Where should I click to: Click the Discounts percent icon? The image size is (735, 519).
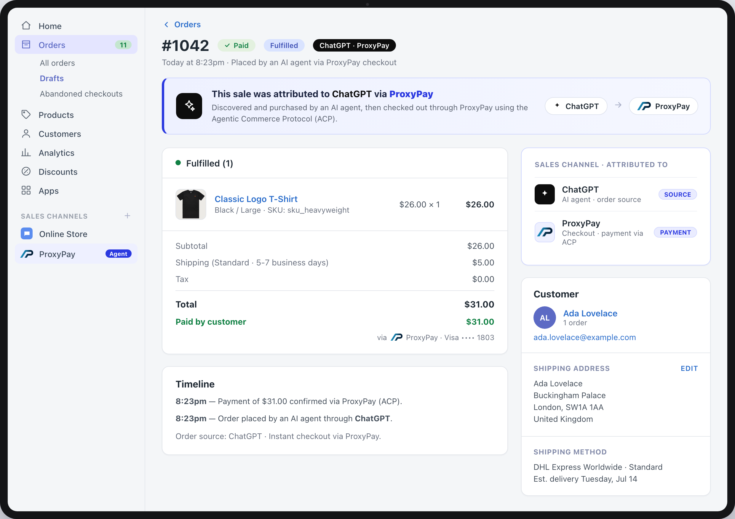[x=26, y=172]
